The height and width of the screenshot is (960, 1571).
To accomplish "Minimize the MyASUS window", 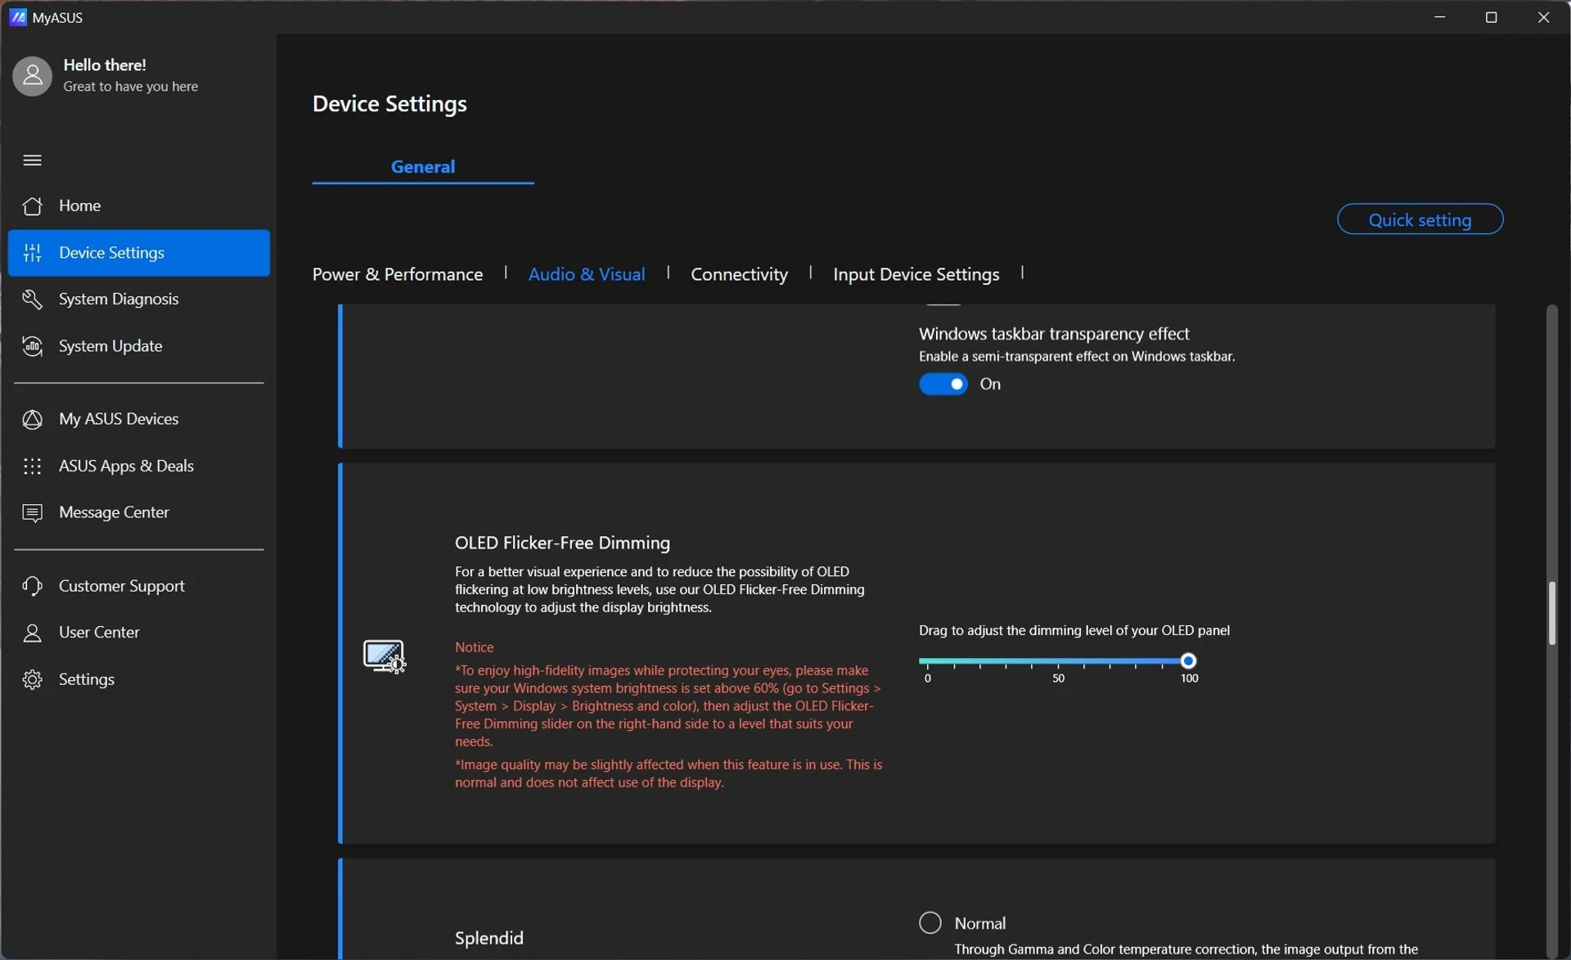I will tap(1440, 17).
